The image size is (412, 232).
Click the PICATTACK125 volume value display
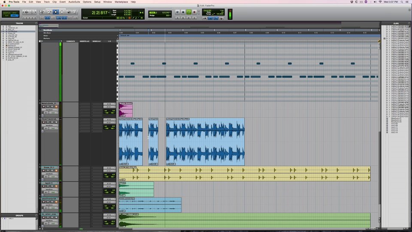tap(109, 126)
